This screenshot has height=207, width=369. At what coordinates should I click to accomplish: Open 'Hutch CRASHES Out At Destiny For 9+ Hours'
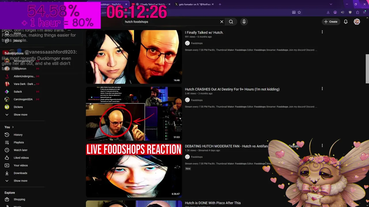tap(232, 89)
